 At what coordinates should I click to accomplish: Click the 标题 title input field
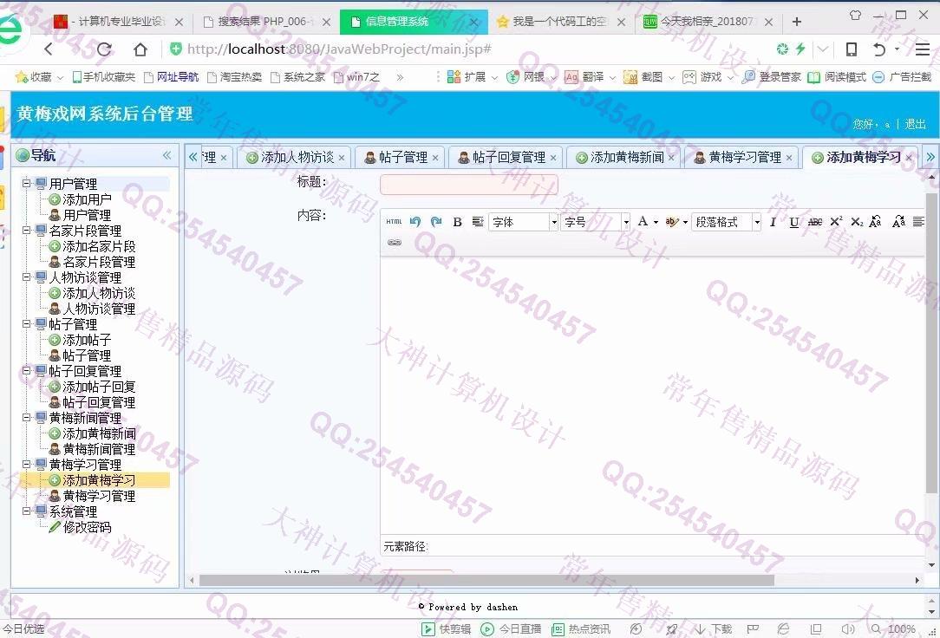coord(469,185)
